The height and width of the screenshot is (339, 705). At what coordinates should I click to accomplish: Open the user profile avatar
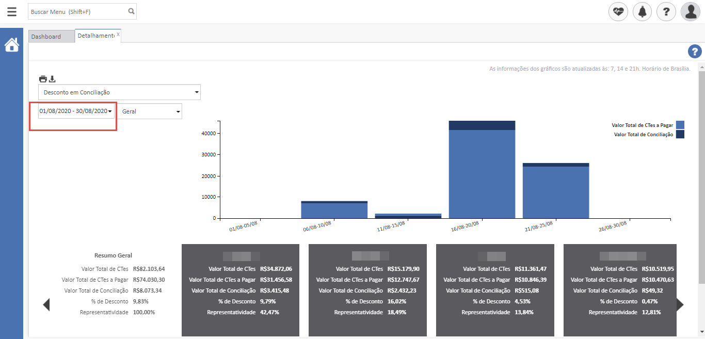click(x=690, y=11)
